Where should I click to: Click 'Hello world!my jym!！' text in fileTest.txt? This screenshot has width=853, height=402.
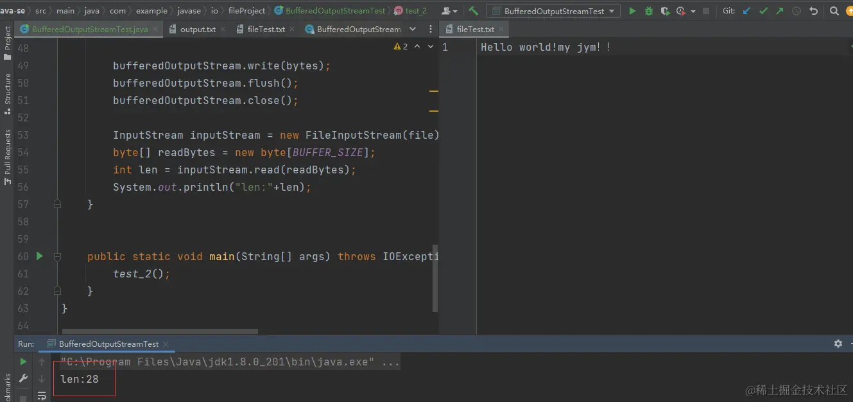pyautogui.click(x=546, y=48)
